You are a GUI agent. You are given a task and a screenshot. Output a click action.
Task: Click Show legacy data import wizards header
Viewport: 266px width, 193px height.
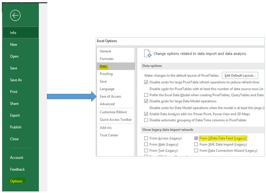coord(168,130)
